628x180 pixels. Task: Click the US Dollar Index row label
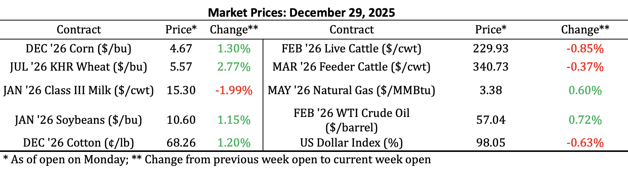point(351,143)
